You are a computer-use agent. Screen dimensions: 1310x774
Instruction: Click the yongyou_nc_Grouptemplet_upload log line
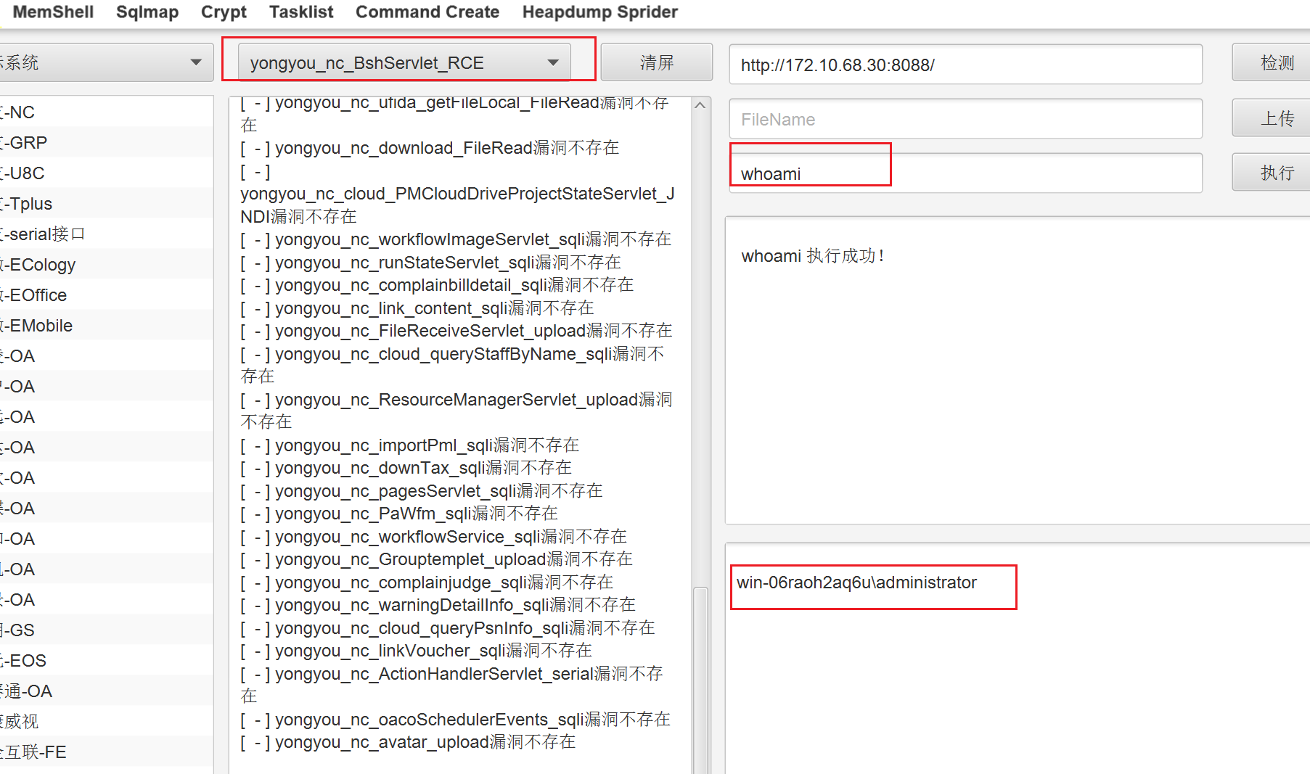point(437,559)
